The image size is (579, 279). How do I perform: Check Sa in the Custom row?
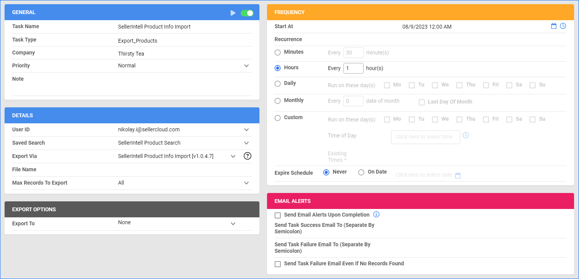point(509,119)
